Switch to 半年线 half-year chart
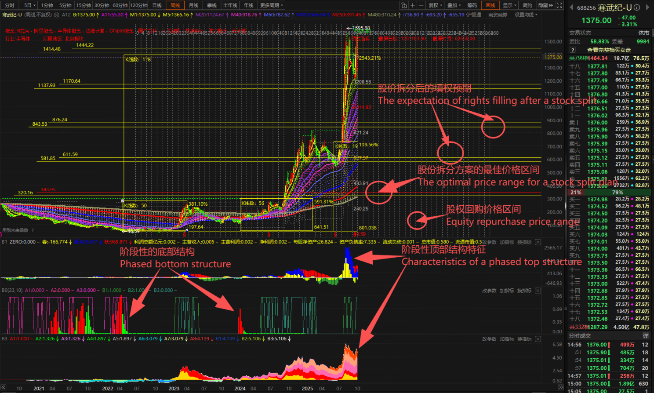This screenshot has height=393, width=654. [230, 5]
